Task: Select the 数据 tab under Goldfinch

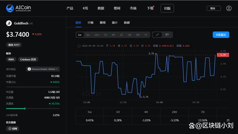Action: coord(127,23)
